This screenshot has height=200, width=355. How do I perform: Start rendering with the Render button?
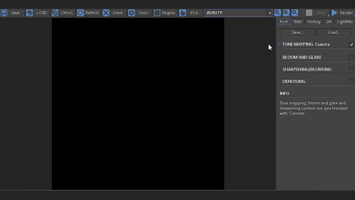coord(342,13)
